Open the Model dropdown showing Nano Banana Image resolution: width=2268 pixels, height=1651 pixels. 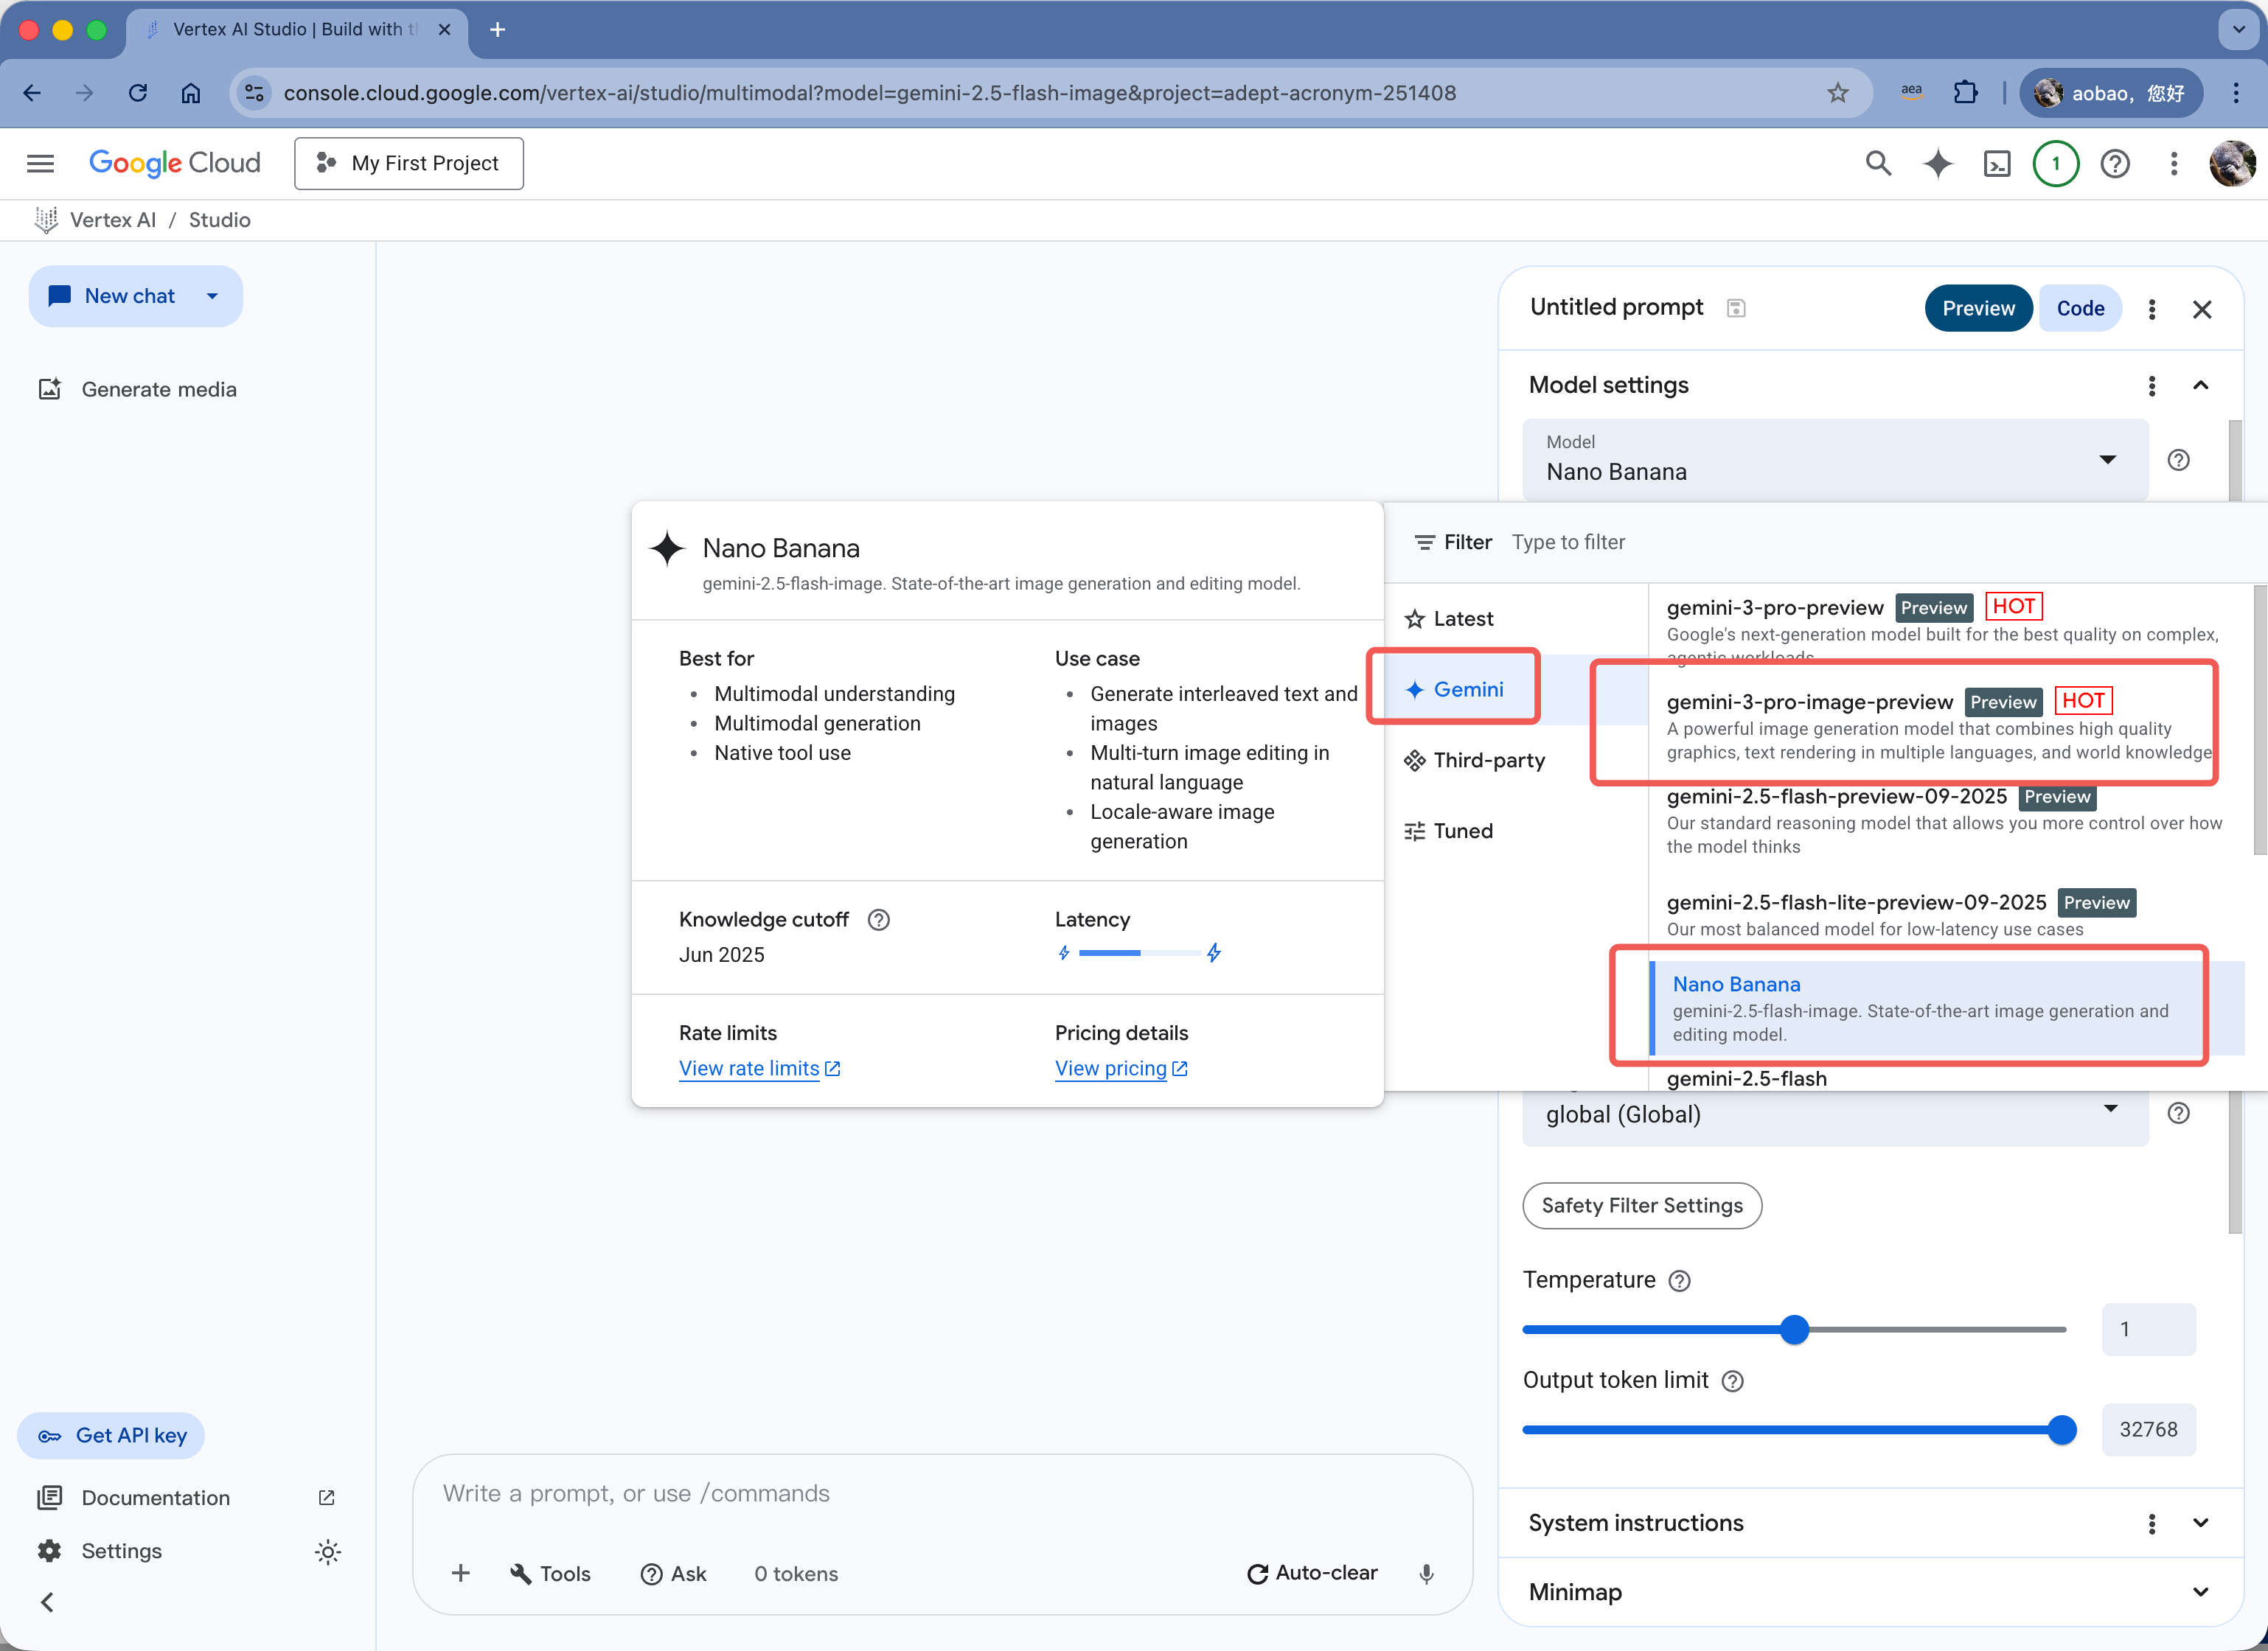pyautogui.click(x=1834, y=460)
